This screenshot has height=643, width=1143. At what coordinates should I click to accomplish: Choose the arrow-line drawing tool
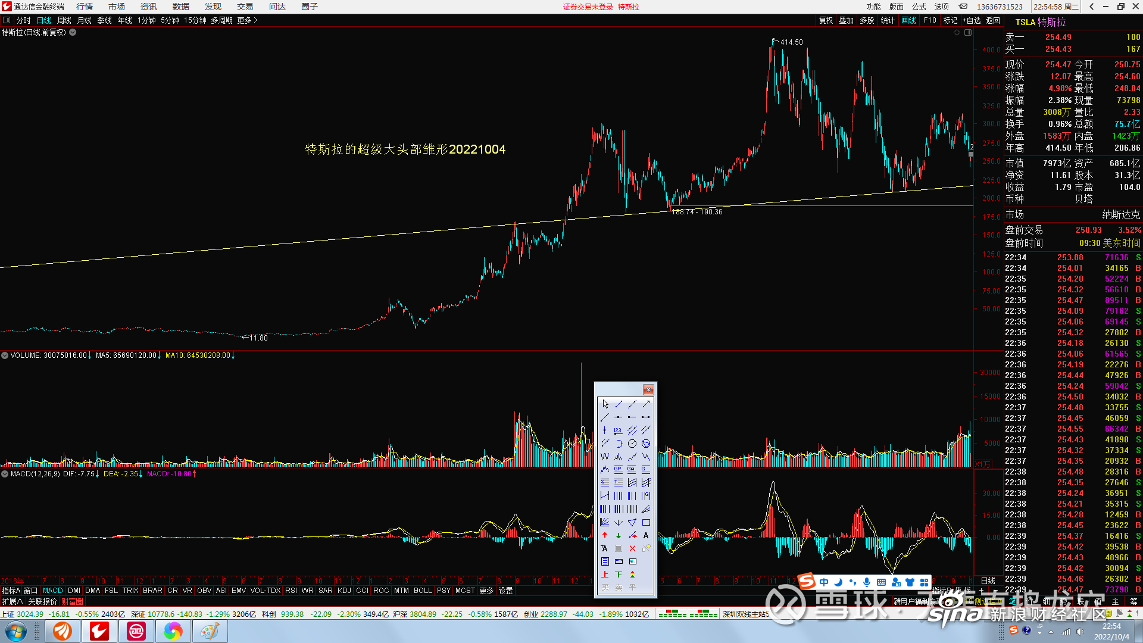[646, 404]
